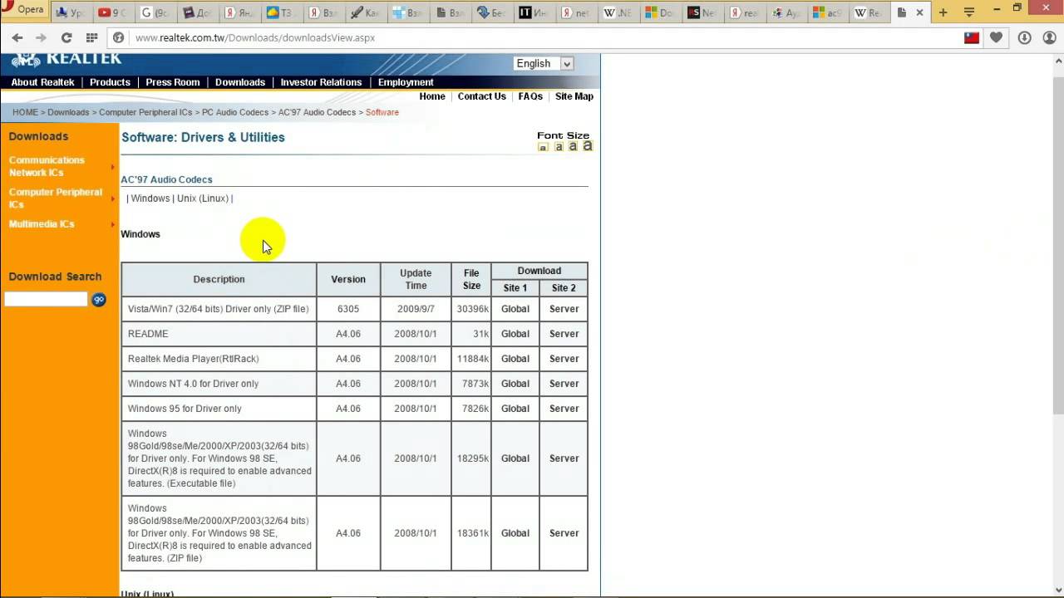This screenshot has width=1064, height=598.
Task: Click HOME in the breadcrumb
Action: [x=25, y=112]
